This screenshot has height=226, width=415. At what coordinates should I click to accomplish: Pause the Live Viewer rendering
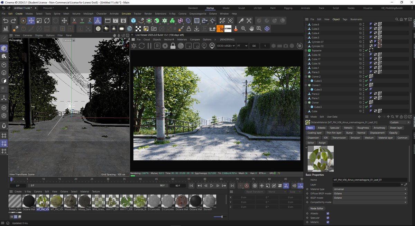[149, 46]
